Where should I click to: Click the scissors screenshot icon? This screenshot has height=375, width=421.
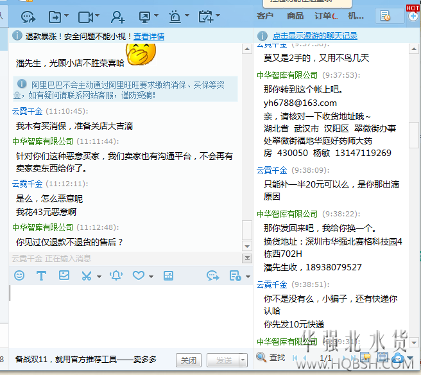tap(87, 276)
